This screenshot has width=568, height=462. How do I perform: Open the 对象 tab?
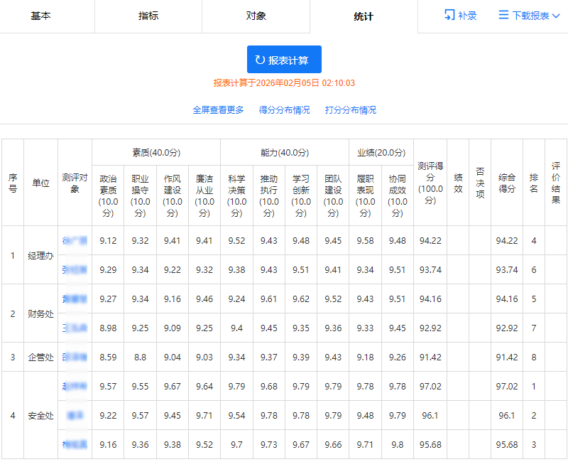click(x=256, y=16)
